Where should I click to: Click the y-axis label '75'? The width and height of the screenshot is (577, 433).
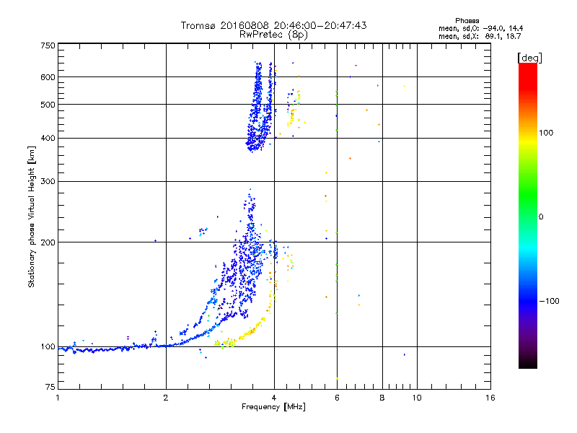coord(50,387)
